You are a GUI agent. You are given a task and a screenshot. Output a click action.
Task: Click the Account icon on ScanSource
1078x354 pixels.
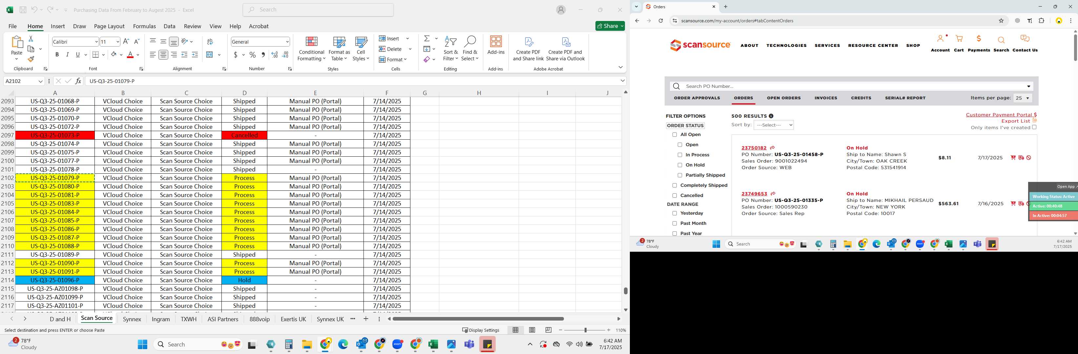pyautogui.click(x=940, y=44)
